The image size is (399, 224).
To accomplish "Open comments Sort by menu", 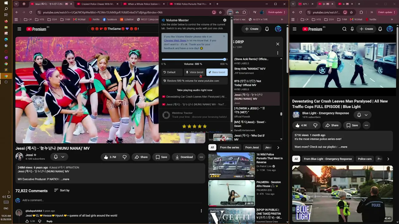I will pos(62,190).
